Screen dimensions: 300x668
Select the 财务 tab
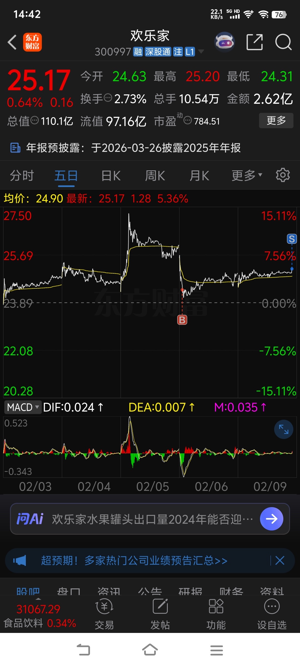[x=231, y=591]
